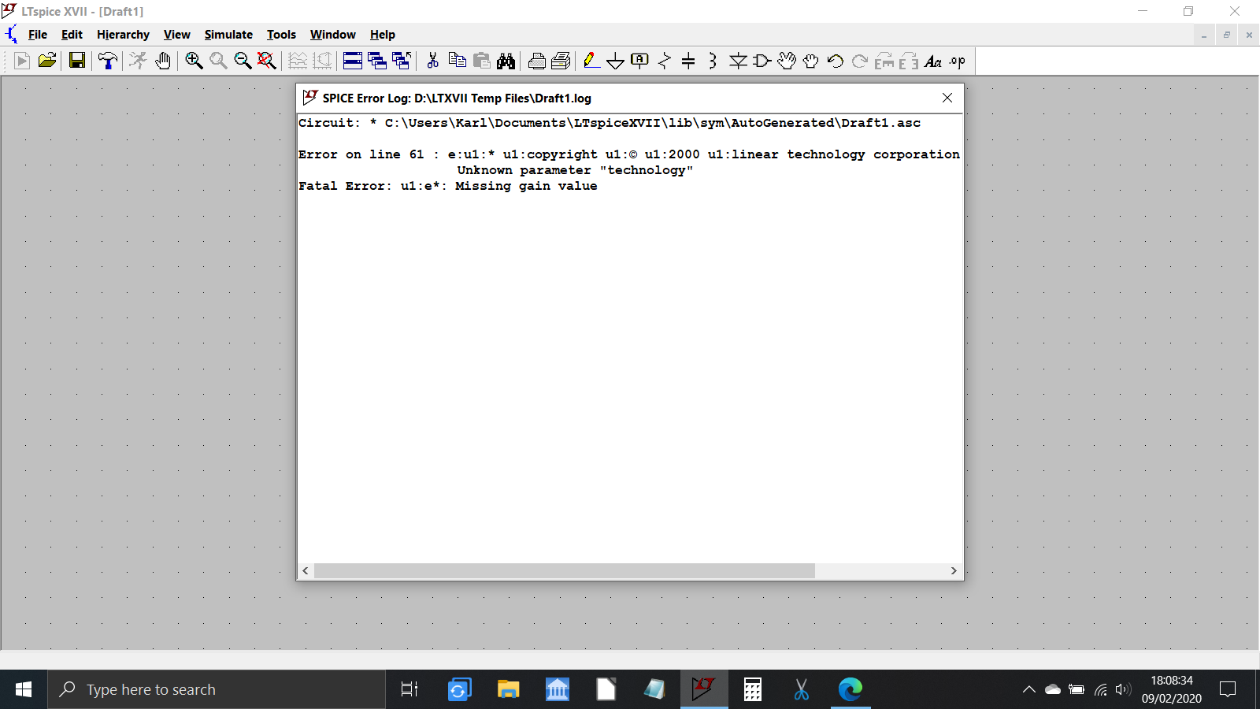
Task: Select the Pan hand tool
Action: tap(163, 61)
